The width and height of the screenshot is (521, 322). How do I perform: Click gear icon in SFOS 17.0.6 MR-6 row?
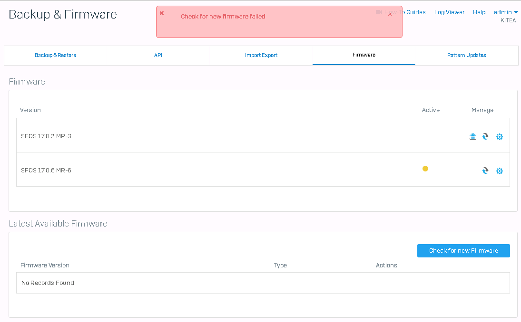click(x=500, y=171)
